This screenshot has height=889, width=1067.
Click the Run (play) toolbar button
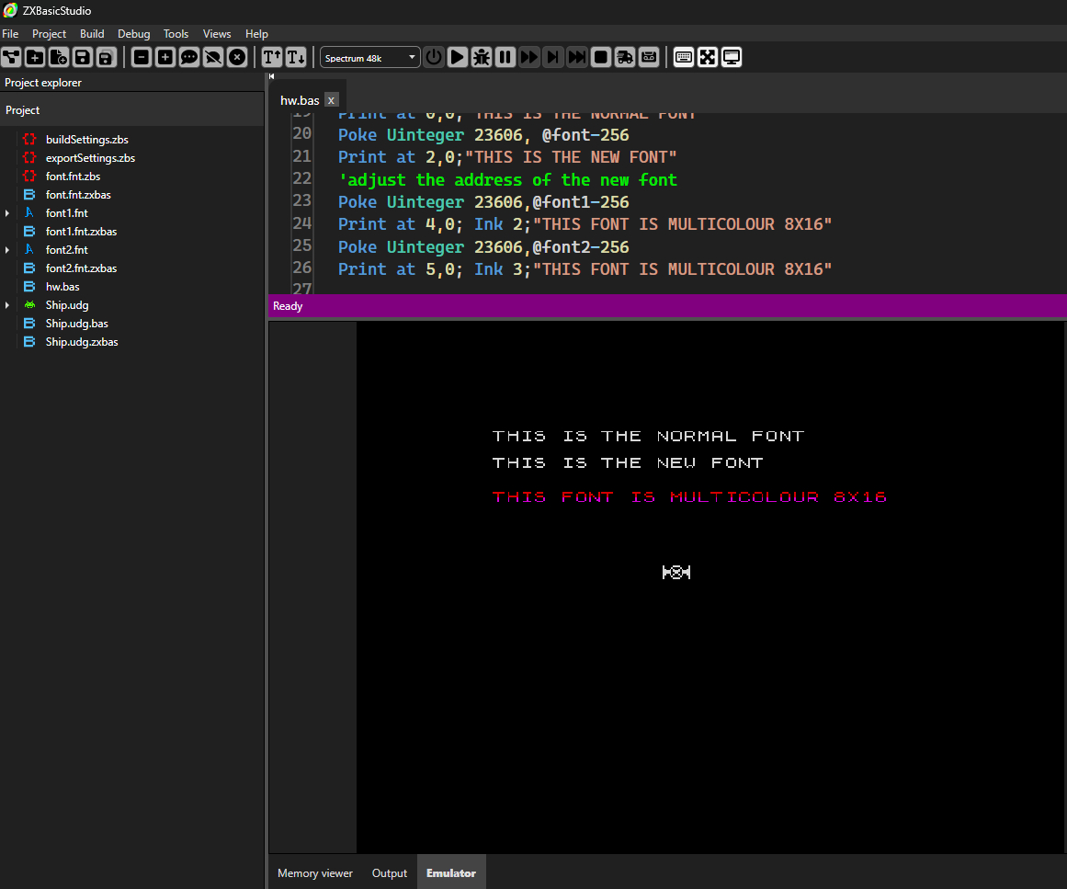(x=458, y=57)
